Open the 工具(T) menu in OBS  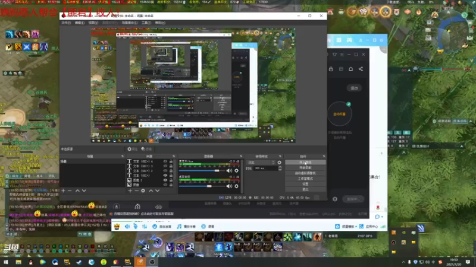point(146,23)
